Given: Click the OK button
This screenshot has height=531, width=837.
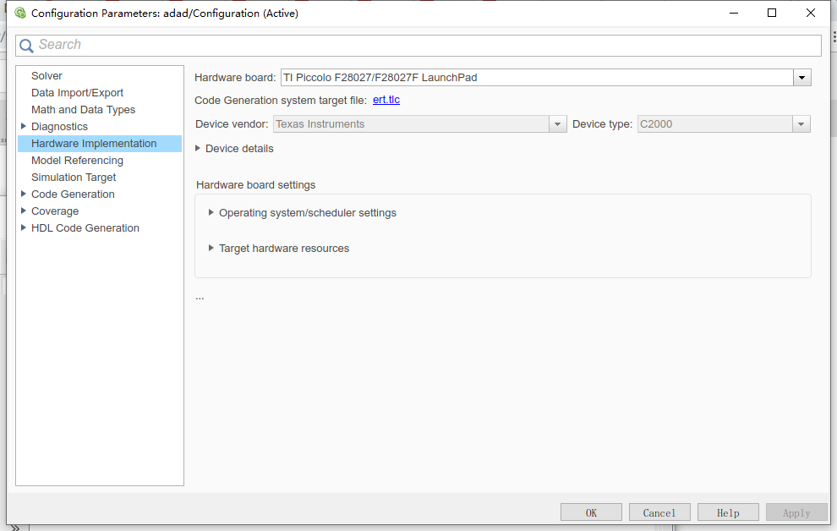Looking at the screenshot, I should 591,512.
